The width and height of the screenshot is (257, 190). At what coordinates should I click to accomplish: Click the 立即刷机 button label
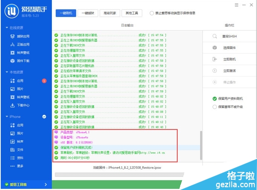pyautogui.click(x=229, y=59)
